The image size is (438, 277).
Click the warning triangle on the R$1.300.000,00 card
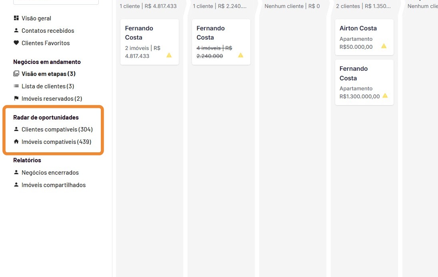coord(385,96)
